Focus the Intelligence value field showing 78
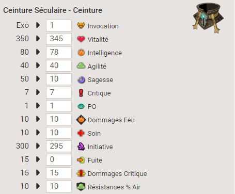The width and height of the screenshot is (235, 194). click(59, 52)
